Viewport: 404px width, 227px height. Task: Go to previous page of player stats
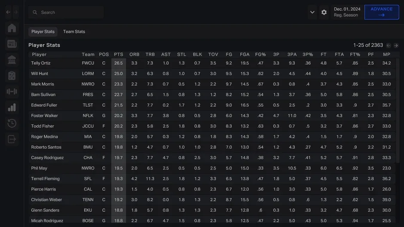tap(388, 45)
